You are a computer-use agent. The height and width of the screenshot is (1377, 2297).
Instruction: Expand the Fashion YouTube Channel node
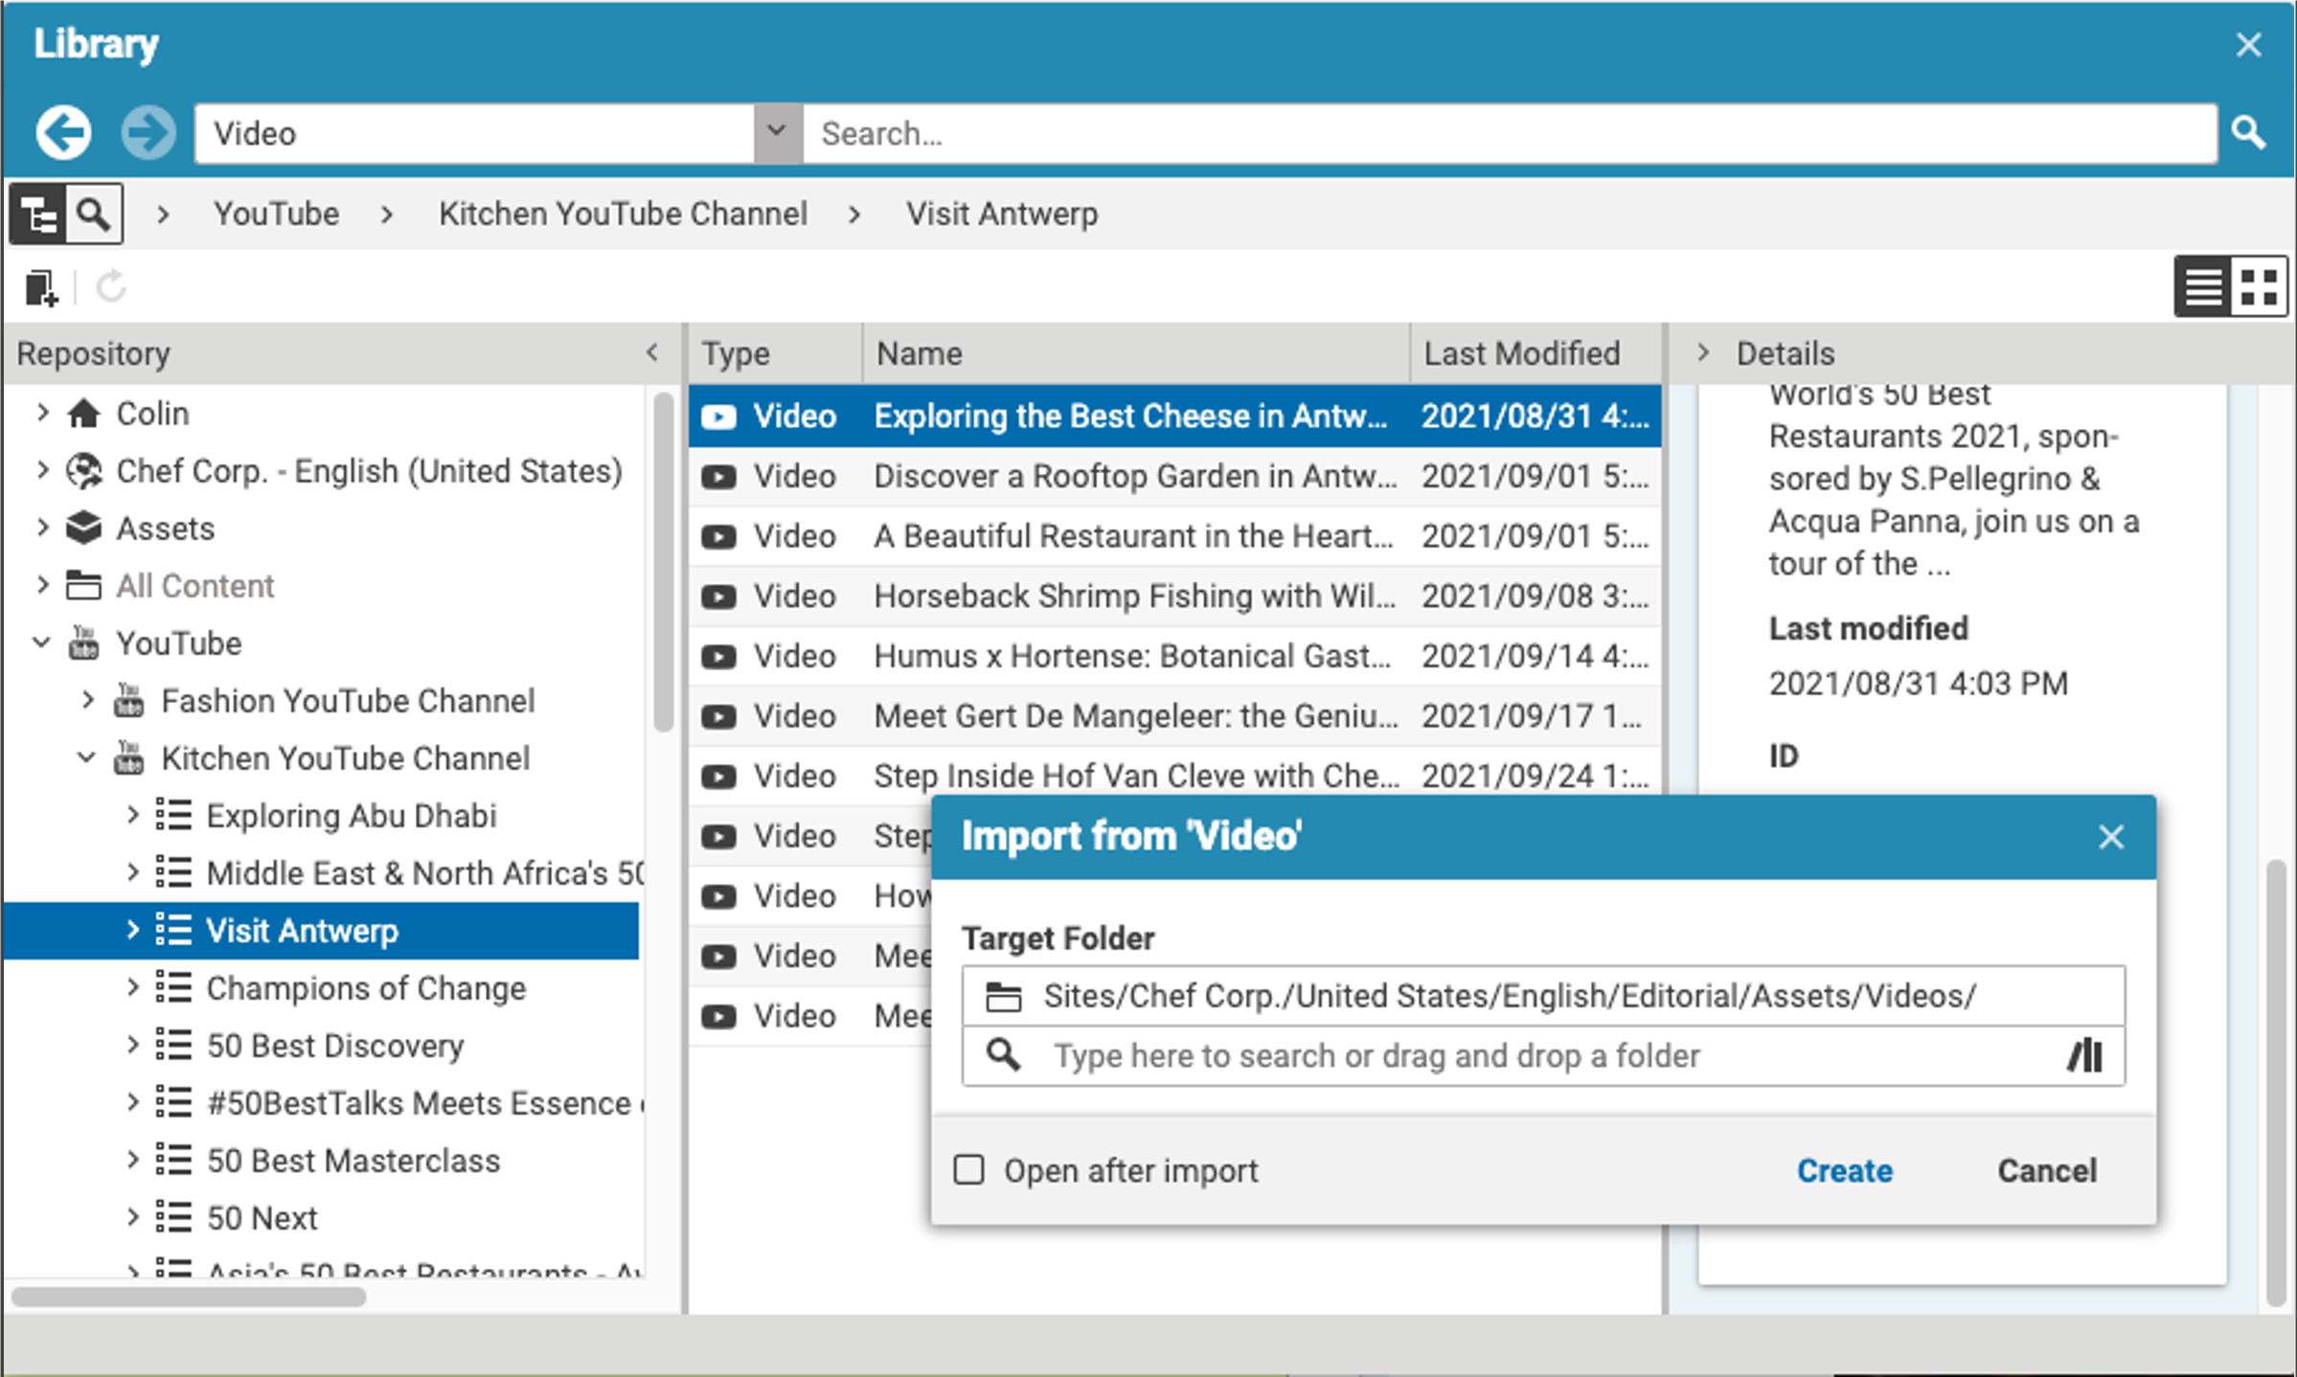click(x=87, y=700)
